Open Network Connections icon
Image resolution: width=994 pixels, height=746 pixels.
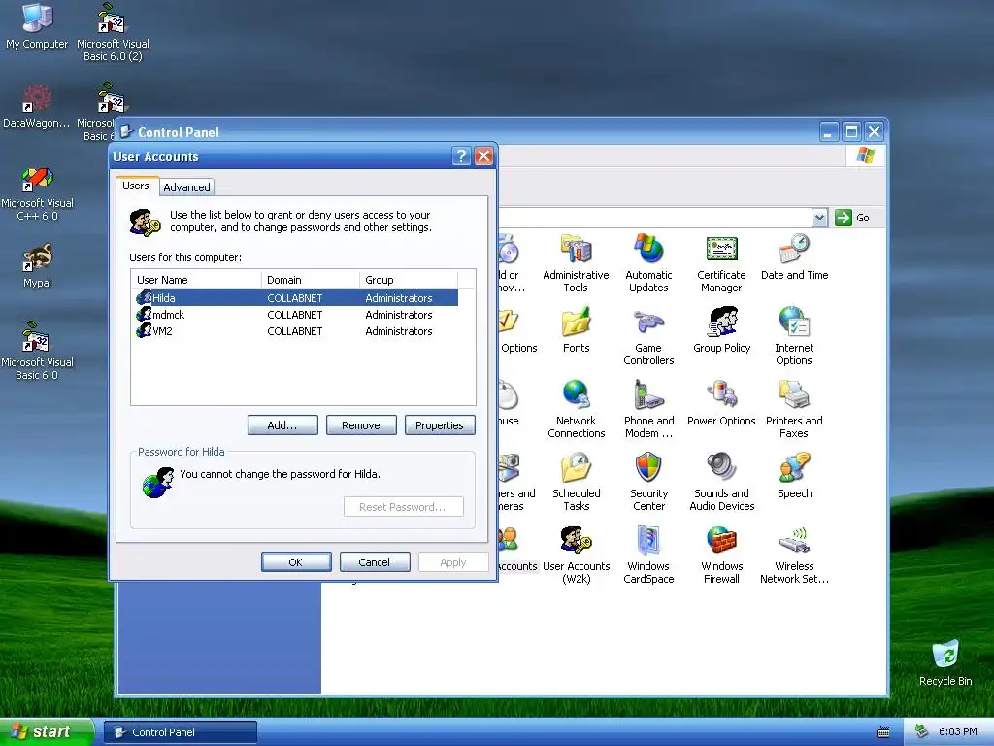coord(577,410)
